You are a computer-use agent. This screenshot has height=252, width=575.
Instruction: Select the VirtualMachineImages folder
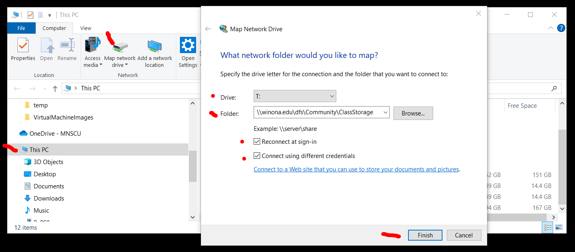(x=63, y=117)
